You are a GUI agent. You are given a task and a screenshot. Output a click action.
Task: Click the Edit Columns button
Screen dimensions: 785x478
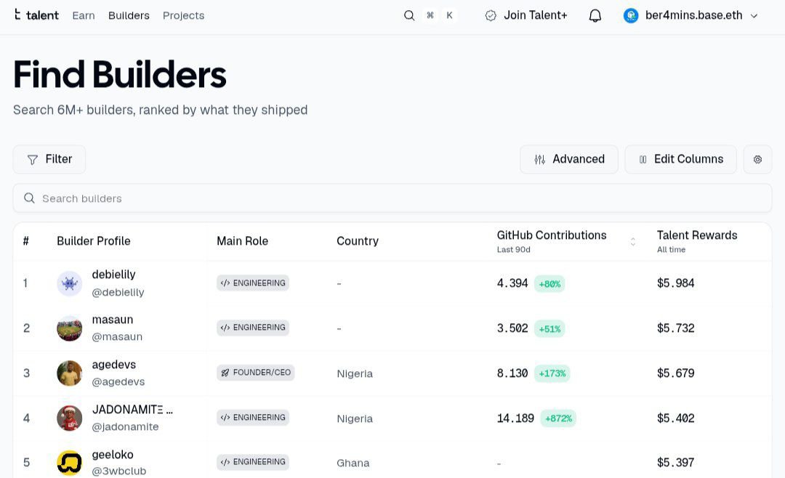(x=680, y=159)
